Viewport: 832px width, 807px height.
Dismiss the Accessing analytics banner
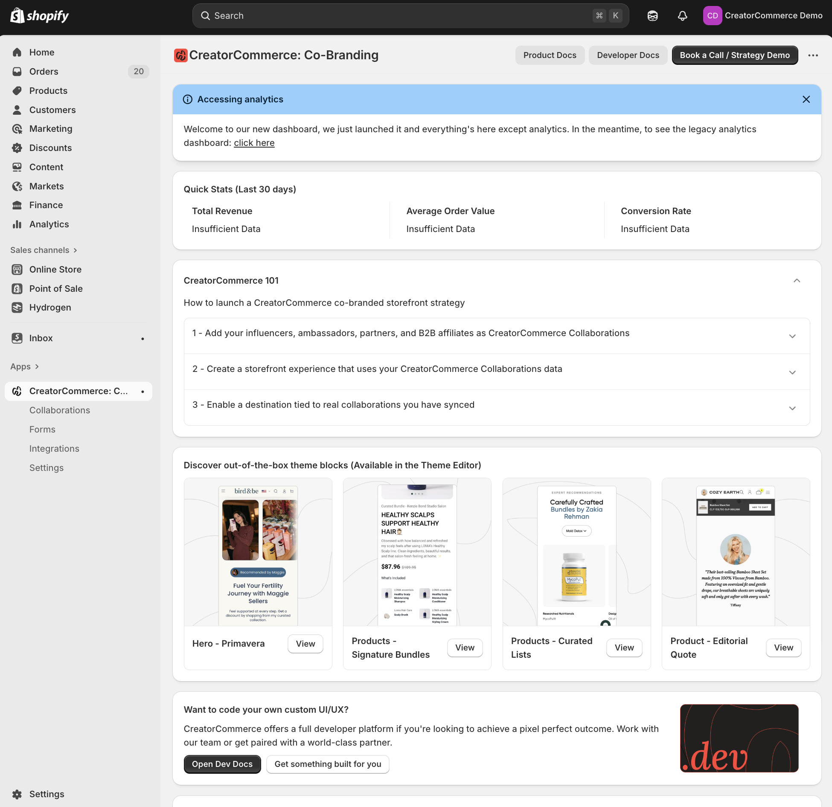click(806, 99)
